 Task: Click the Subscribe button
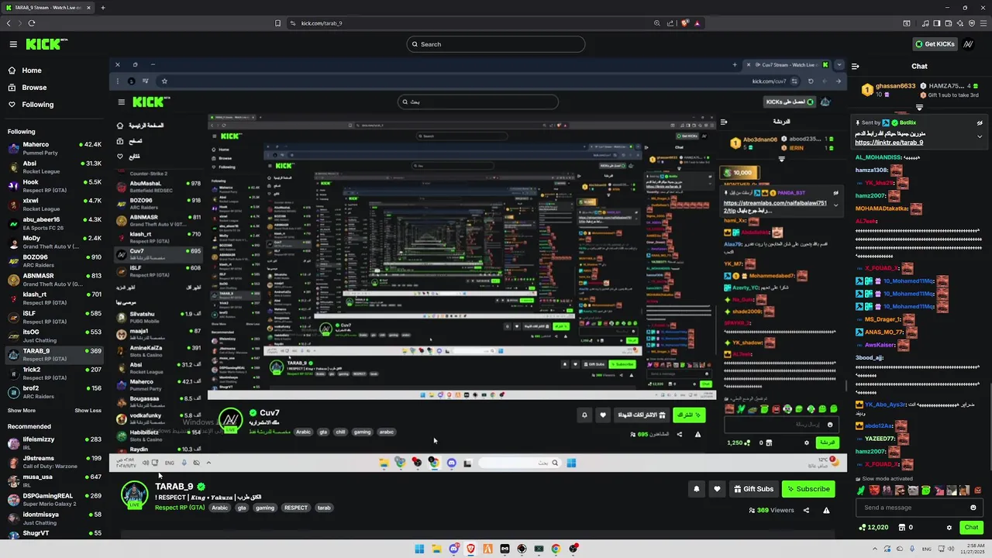(808, 489)
